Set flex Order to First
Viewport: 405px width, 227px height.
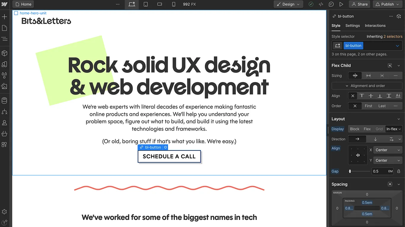[368, 106]
